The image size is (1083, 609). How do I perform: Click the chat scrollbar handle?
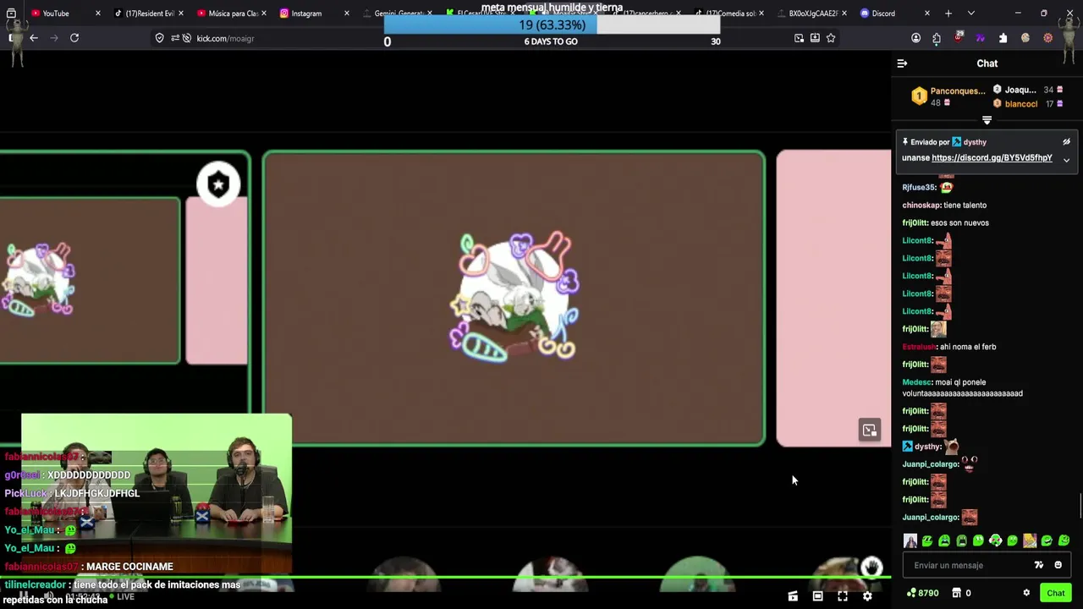click(1080, 506)
